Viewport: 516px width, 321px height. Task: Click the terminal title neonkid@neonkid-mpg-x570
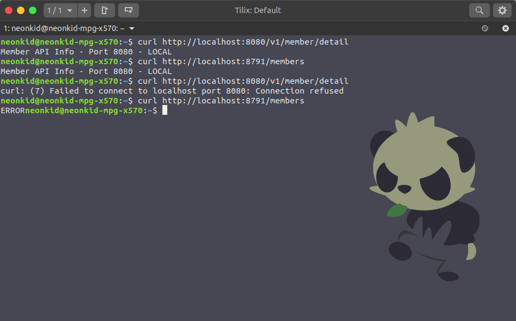(64, 29)
